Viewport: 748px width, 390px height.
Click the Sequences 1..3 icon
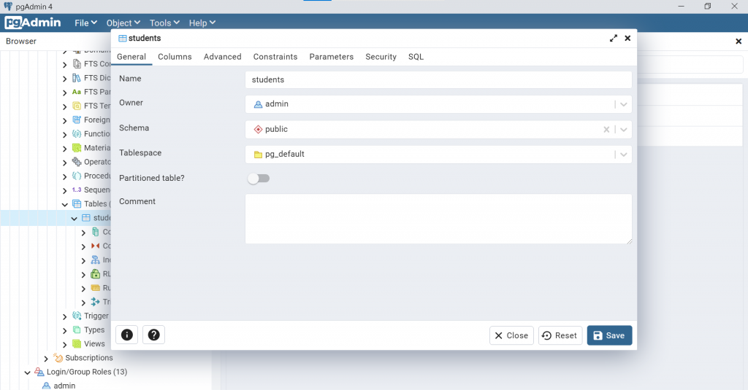(76, 190)
